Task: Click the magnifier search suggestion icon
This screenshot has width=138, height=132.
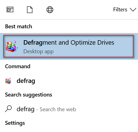Action: click(x=8, y=109)
